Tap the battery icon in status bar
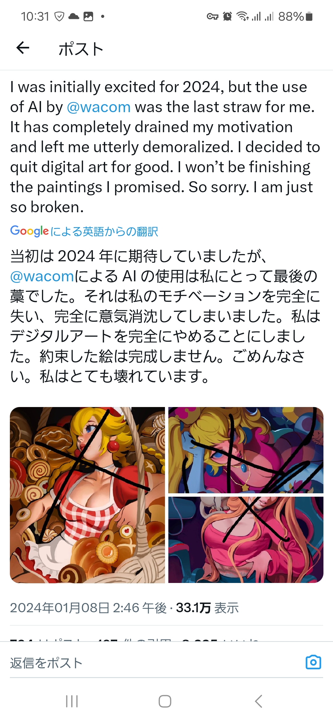Viewport: 333px width, 721px height. (x=309, y=16)
